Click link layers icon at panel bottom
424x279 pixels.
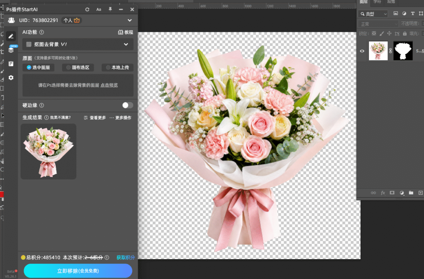point(373,193)
